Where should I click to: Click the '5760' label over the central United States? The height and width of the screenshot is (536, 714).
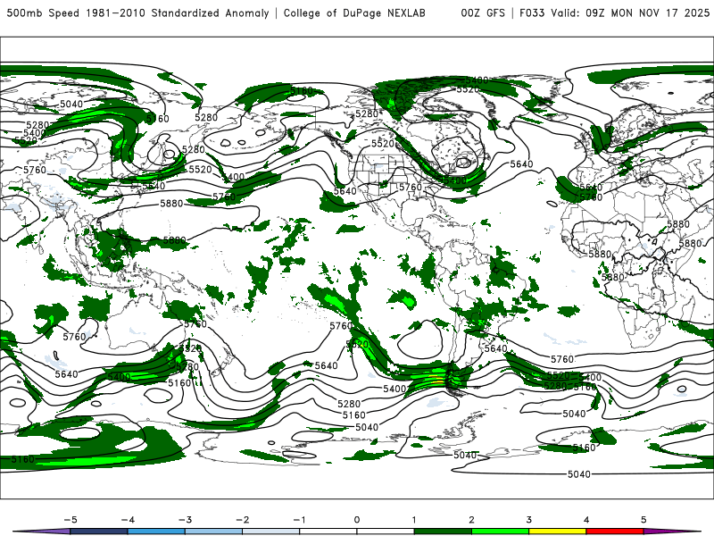(411, 187)
